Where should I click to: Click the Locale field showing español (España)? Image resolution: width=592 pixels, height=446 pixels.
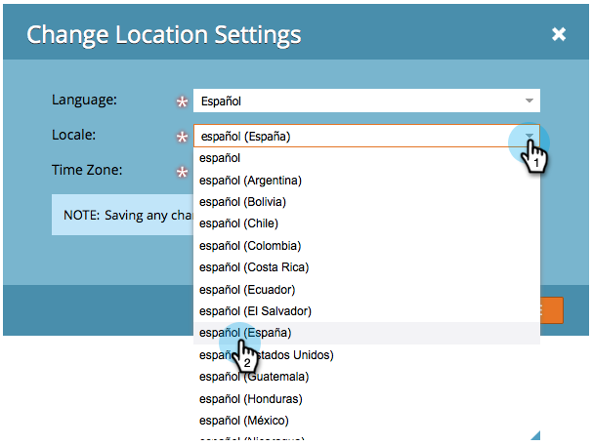[366, 136]
